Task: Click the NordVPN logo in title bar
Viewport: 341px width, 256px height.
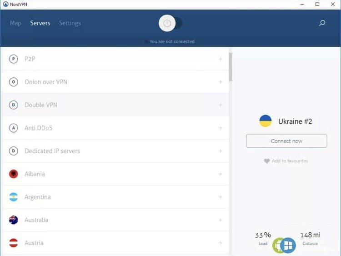Action: point(5,4)
